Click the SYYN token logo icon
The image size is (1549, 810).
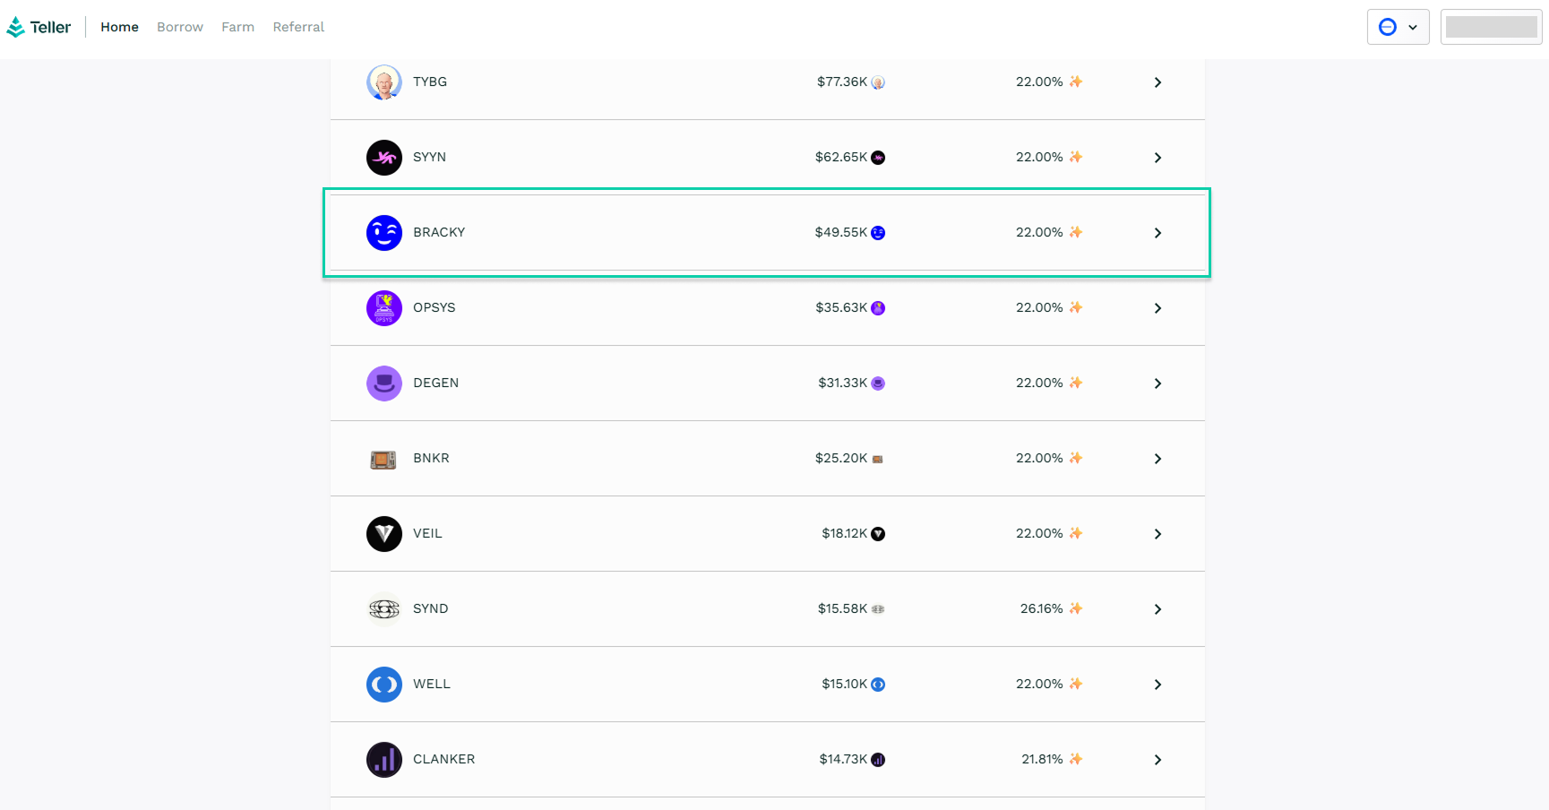(x=384, y=158)
